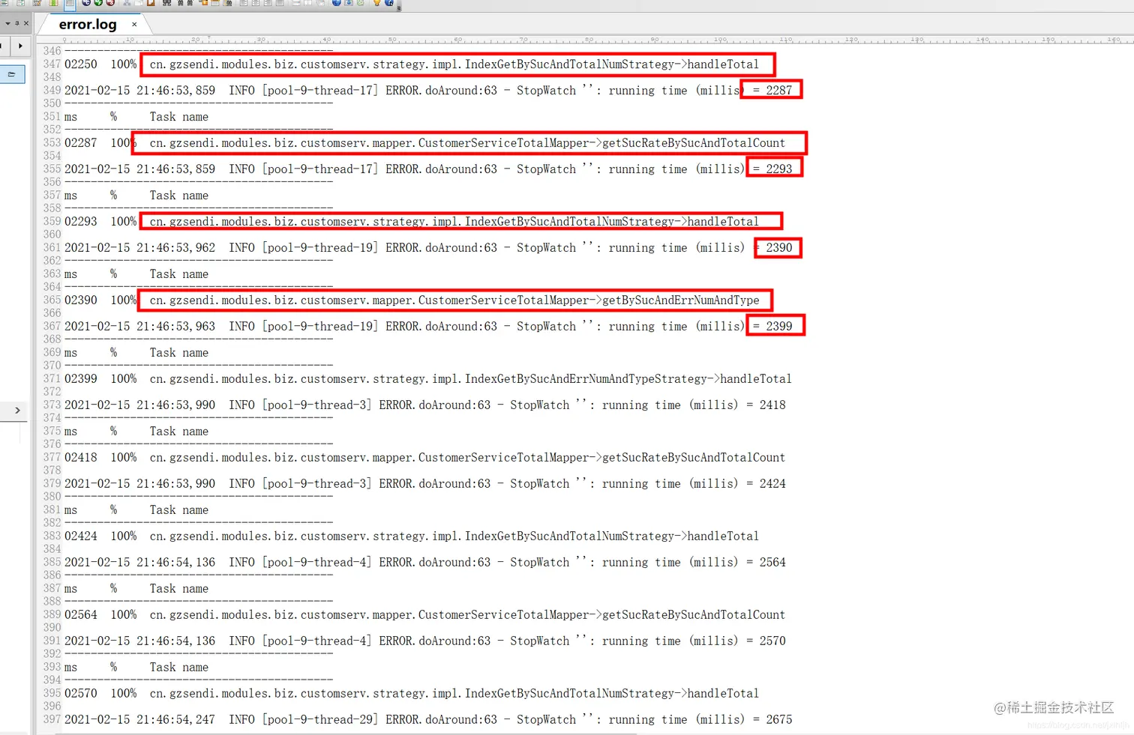Click timestamp '21:46:53,962' on line 361
This screenshot has width=1134, height=735.
(175, 248)
